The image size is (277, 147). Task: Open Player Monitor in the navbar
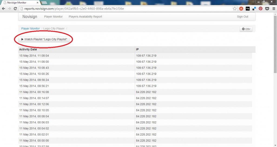(53, 16)
